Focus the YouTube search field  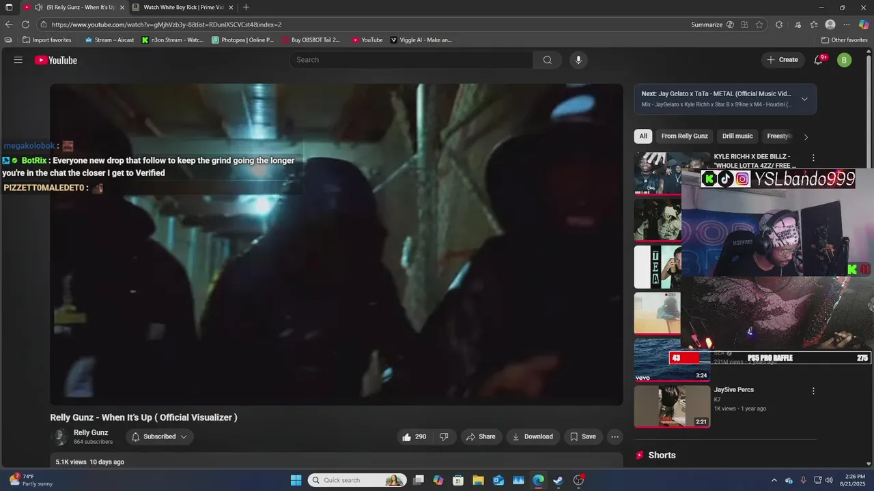(x=412, y=60)
